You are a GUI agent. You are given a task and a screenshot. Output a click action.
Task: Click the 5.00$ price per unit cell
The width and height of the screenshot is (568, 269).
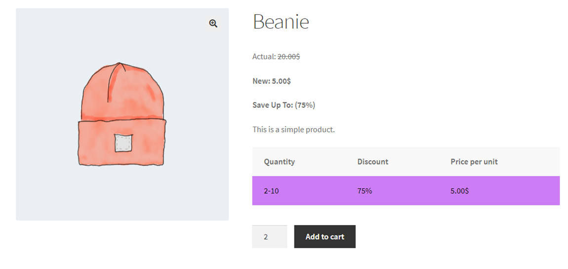(x=459, y=191)
